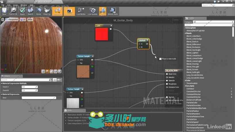Viewport: 235px width, 132px height.
Task: Click the Multiply node output pin
Action: tap(147, 44)
